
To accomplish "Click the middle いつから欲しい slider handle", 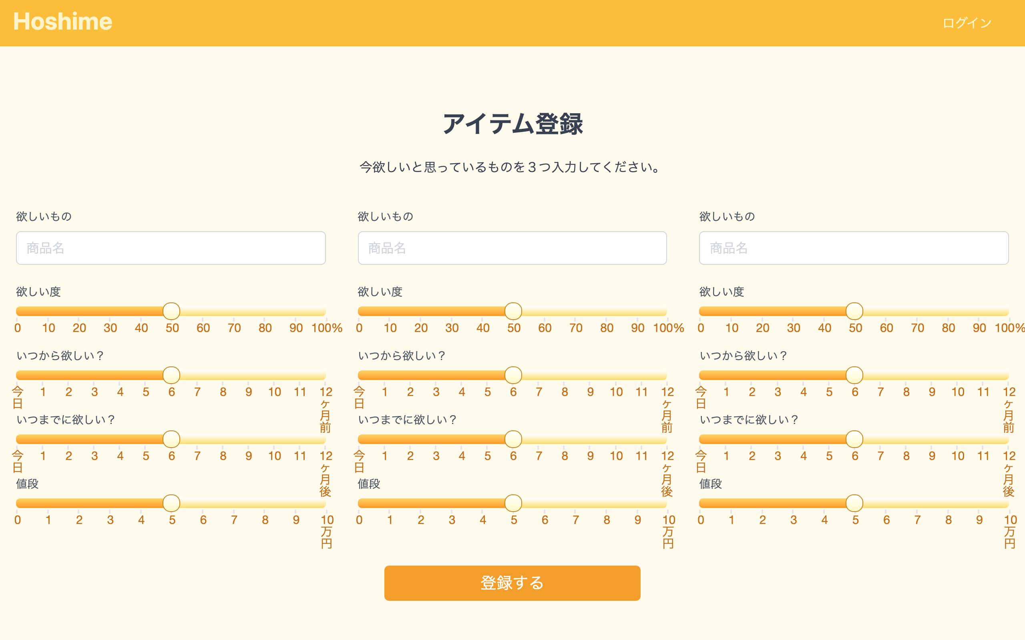I will [513, 375].
